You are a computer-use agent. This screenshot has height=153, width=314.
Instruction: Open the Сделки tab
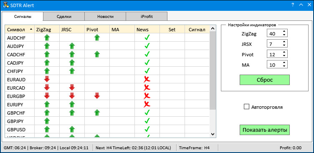[x=64, y=16]
